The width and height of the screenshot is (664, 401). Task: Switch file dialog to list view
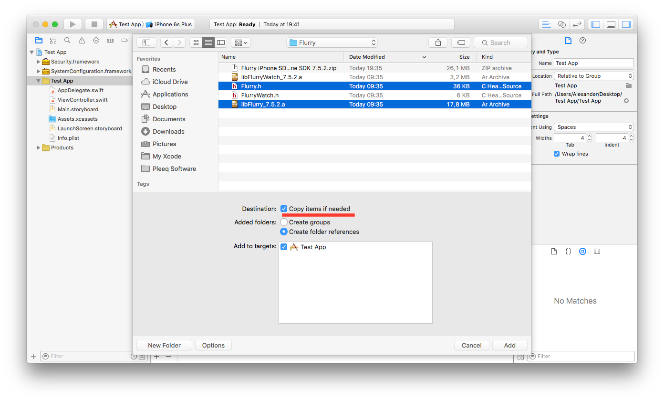[208, 42]
